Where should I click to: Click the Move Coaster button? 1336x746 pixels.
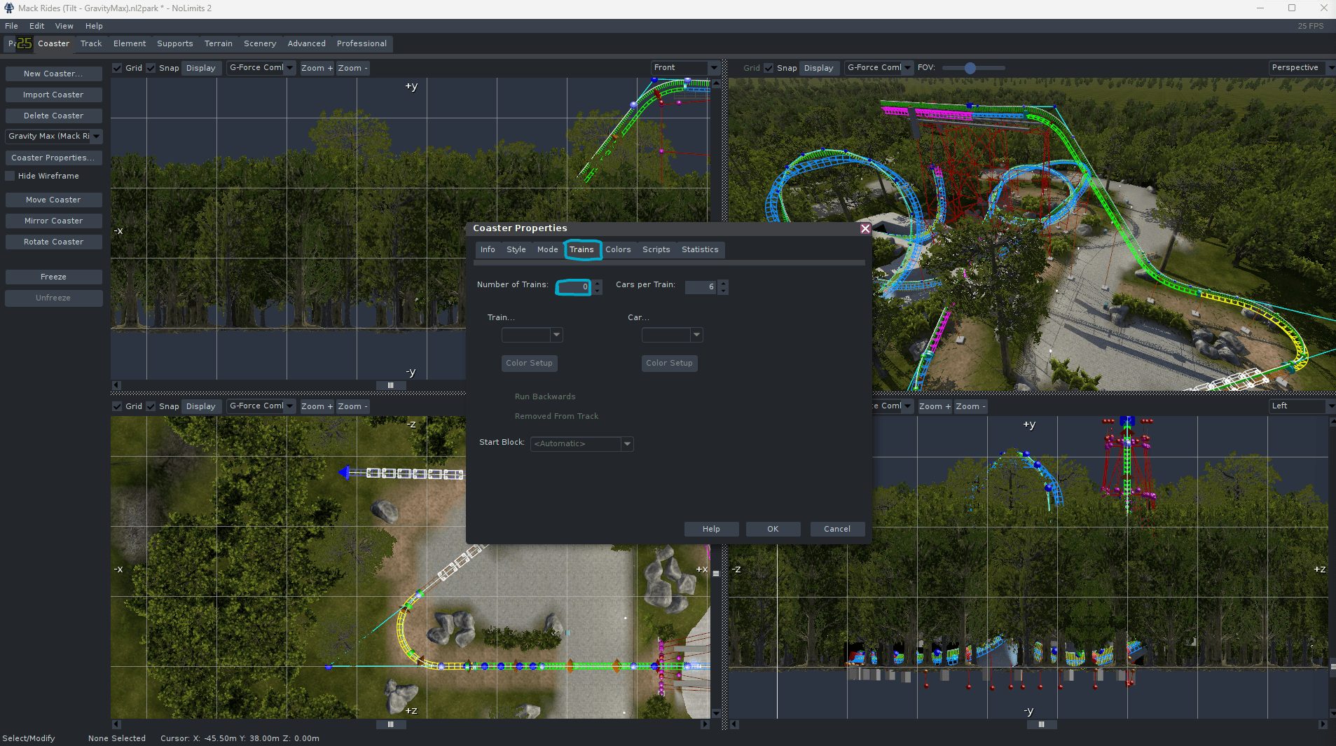point(53,200)
